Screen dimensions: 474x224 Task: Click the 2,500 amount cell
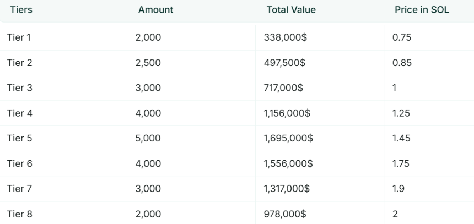pos(148,63)
